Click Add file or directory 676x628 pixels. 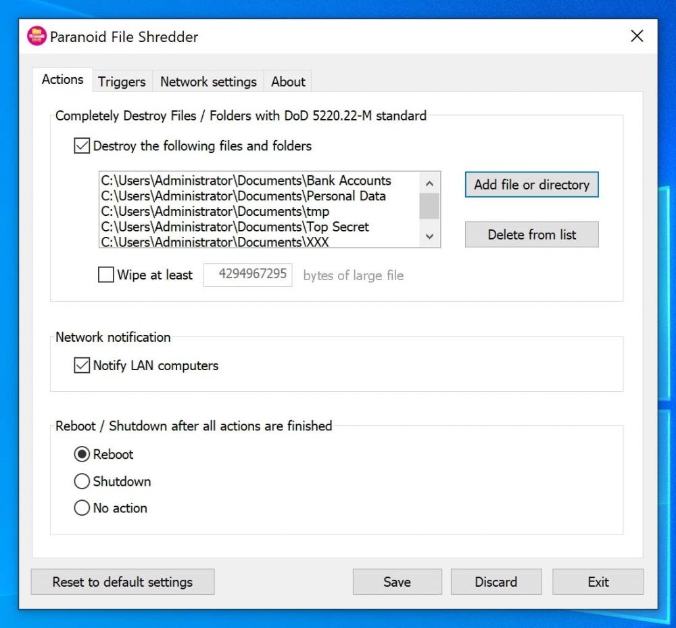click(x=531, y=184)
